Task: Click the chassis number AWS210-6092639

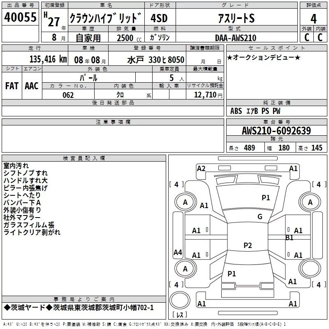Action: pos(276,131)
